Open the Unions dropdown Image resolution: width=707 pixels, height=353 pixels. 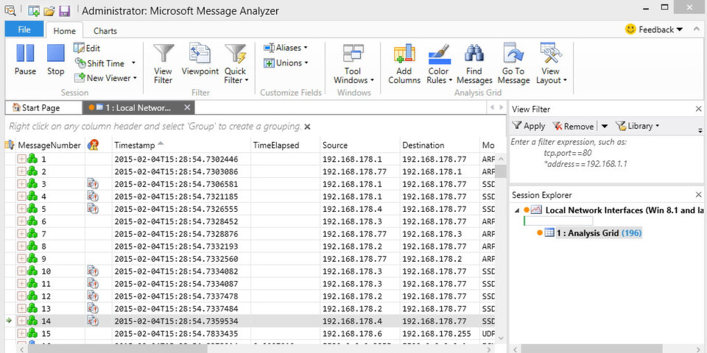(286, 63)
